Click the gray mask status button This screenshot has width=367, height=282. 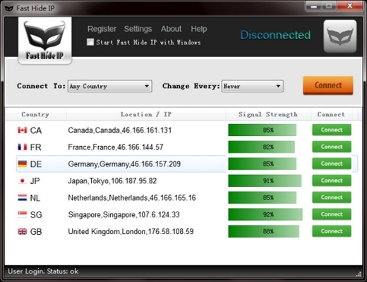tap(340, 36)
